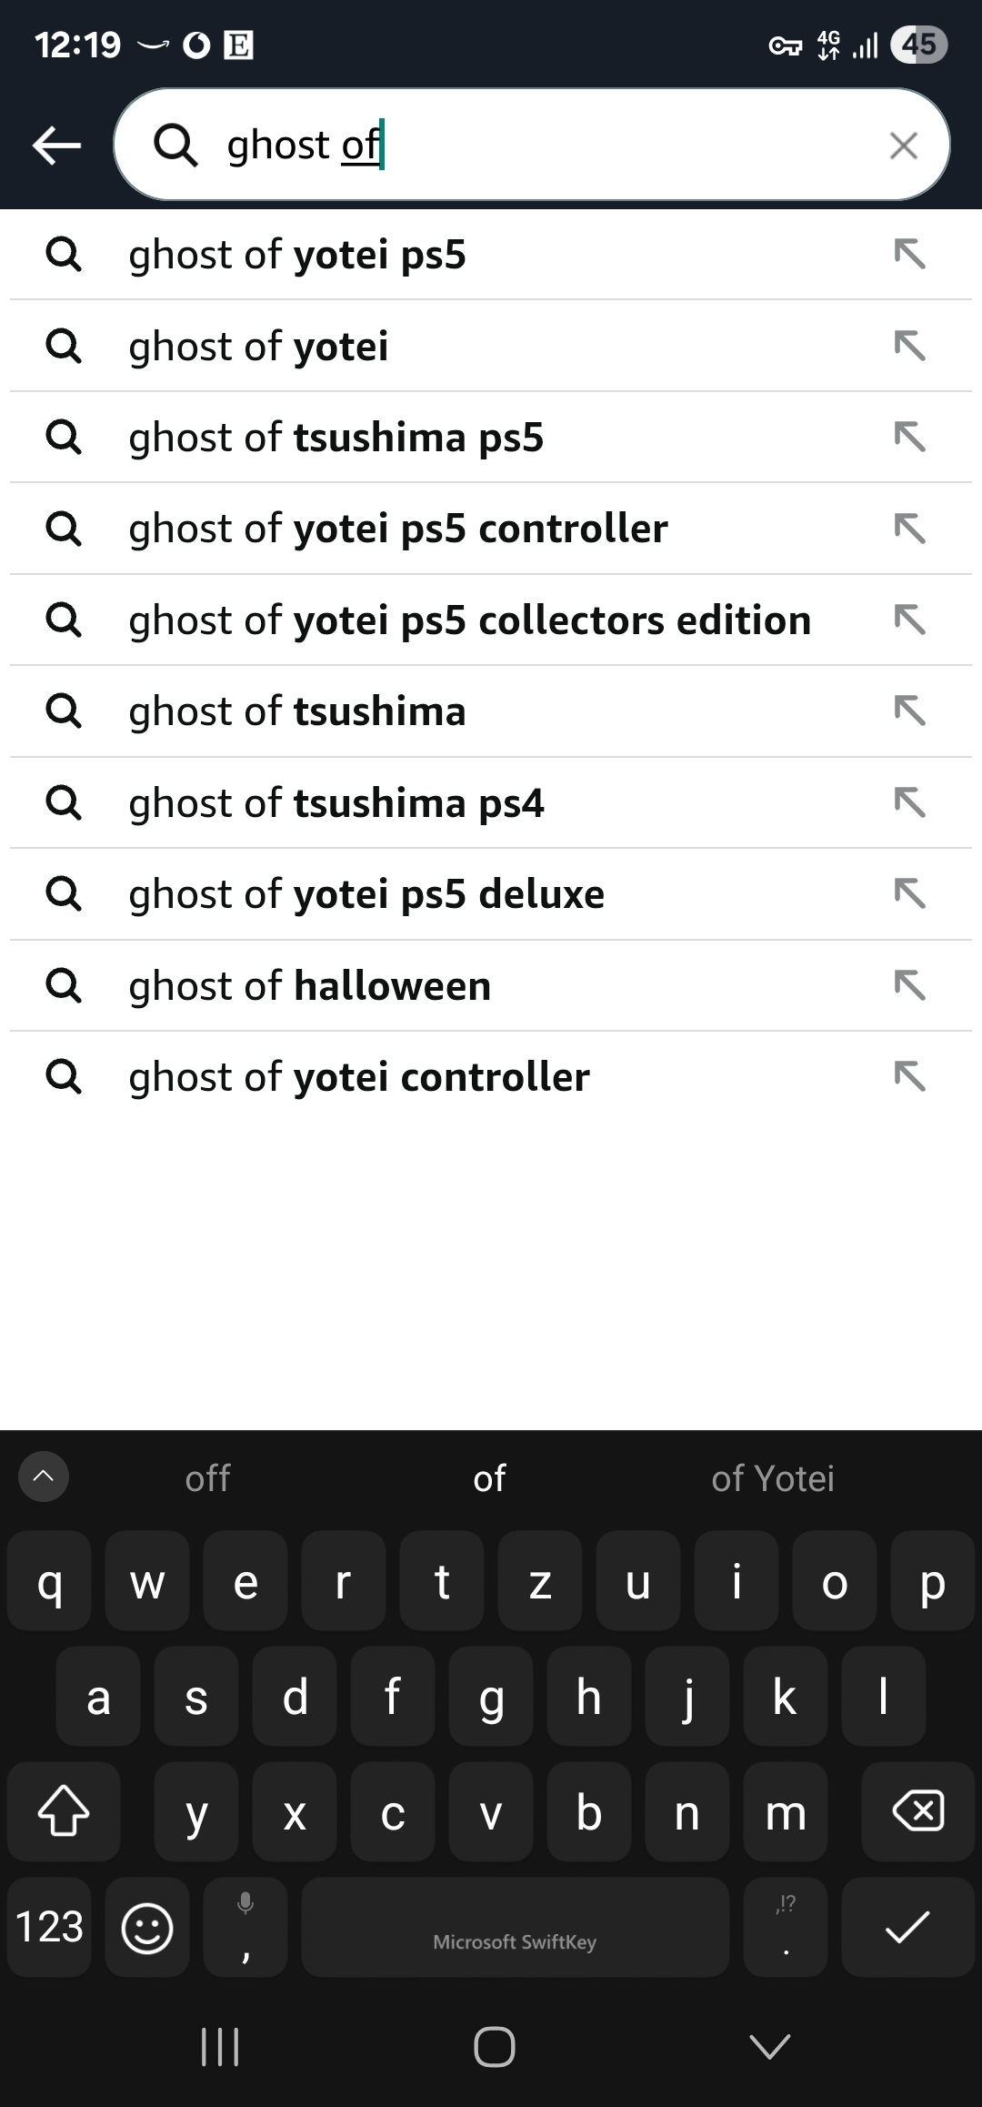Hide keyboard using navigation down chevron

[769, 2047]
